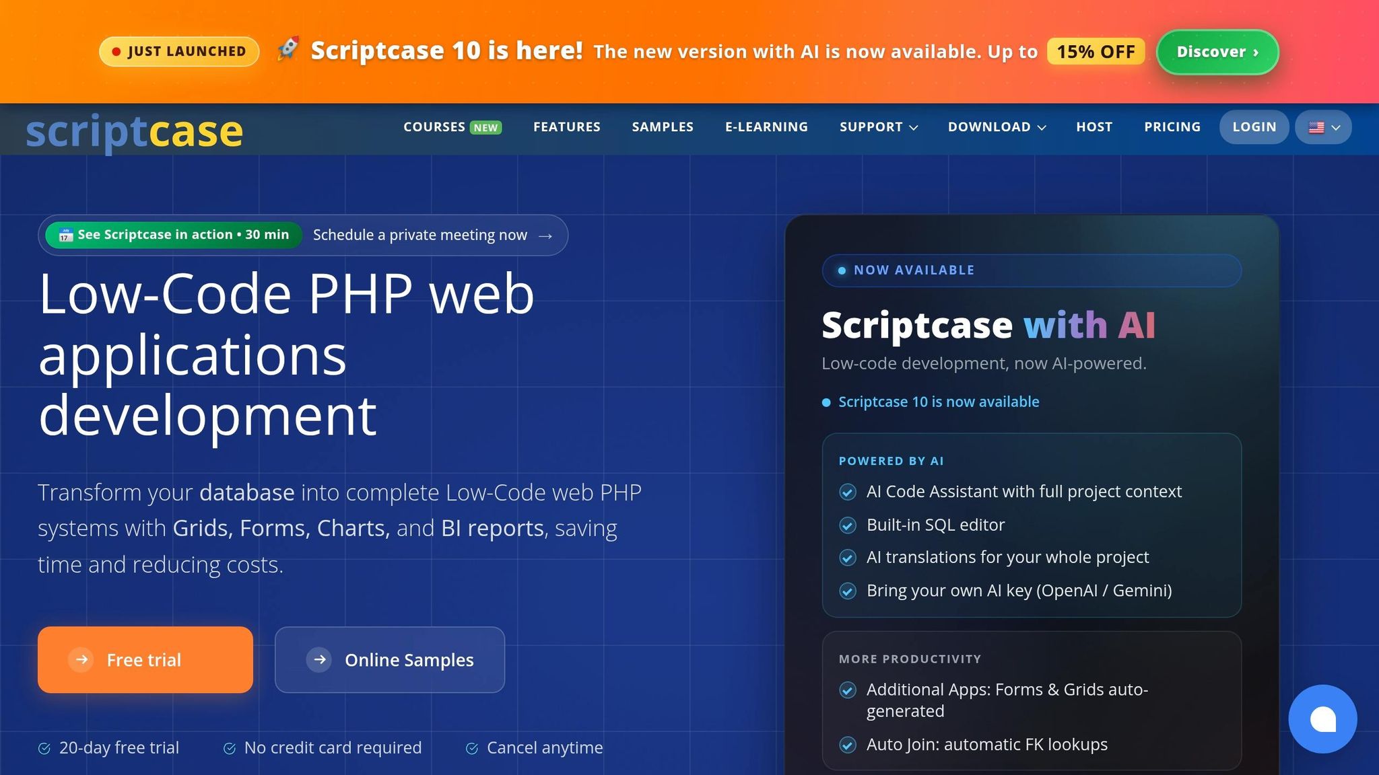This screenshot has height=775, width=1379.
Task: Click check icon for AI translations
Action: point(848,558)
